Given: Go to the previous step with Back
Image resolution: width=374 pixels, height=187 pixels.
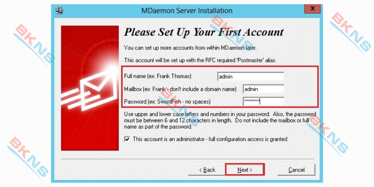Looking at the screenshot, I should 207,170.
